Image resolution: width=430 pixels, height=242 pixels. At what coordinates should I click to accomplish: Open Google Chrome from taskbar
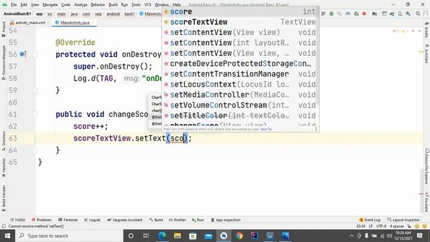[239, 236]
